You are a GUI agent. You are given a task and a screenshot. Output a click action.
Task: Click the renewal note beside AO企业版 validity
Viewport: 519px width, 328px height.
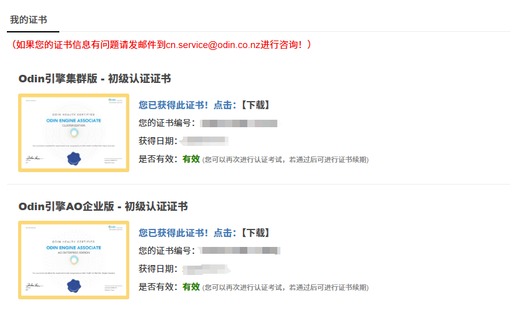click(285, 287)
